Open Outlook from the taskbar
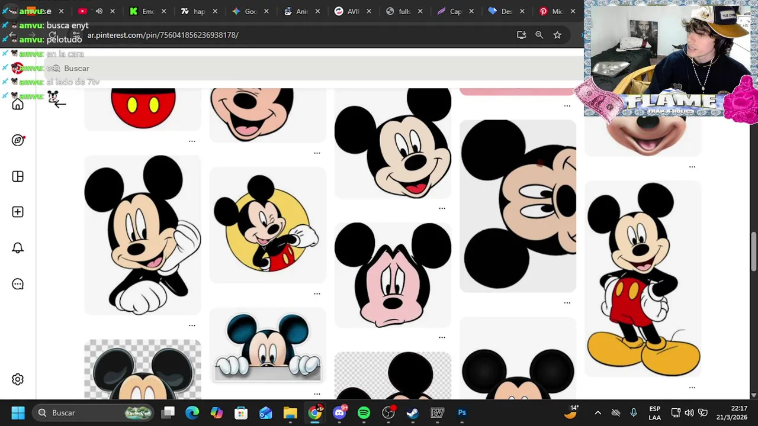The height and width of the screenshot is (426, 758). point(265,412)
